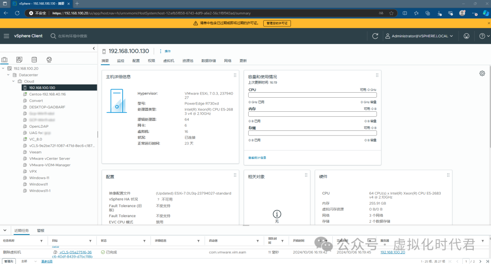Switch to 警报 bottom tab
This screenshot has height=264, width=491.
click(41, 230)
